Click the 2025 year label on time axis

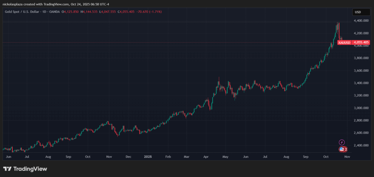coord(148,156)
